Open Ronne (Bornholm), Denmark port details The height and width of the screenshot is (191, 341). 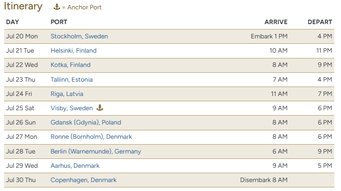coord(91,137)
